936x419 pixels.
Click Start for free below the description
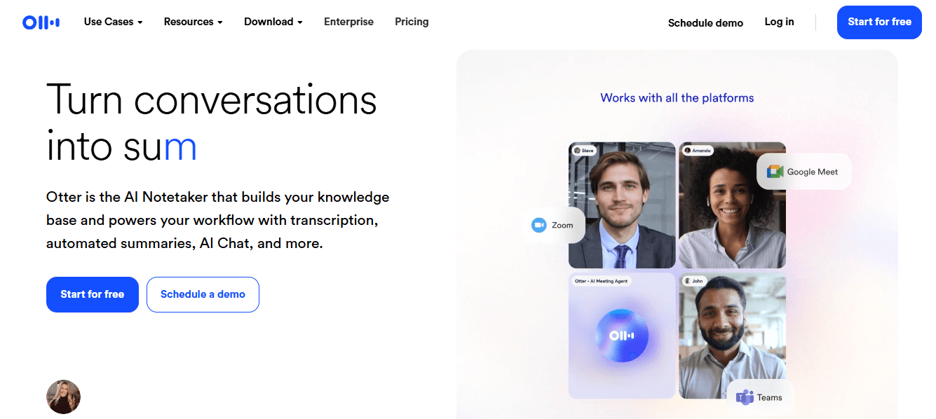point(93,294)
